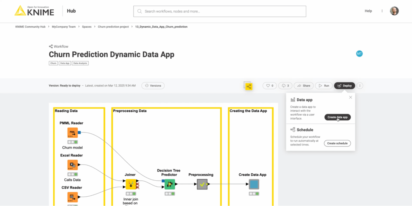
Task: Click the MT contributor avatar
Action: point(359,54)
